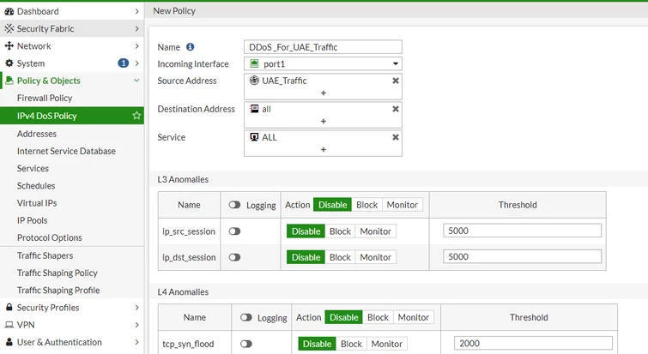Set all L3 Anomalies action to Monitor

click(403, 205)
